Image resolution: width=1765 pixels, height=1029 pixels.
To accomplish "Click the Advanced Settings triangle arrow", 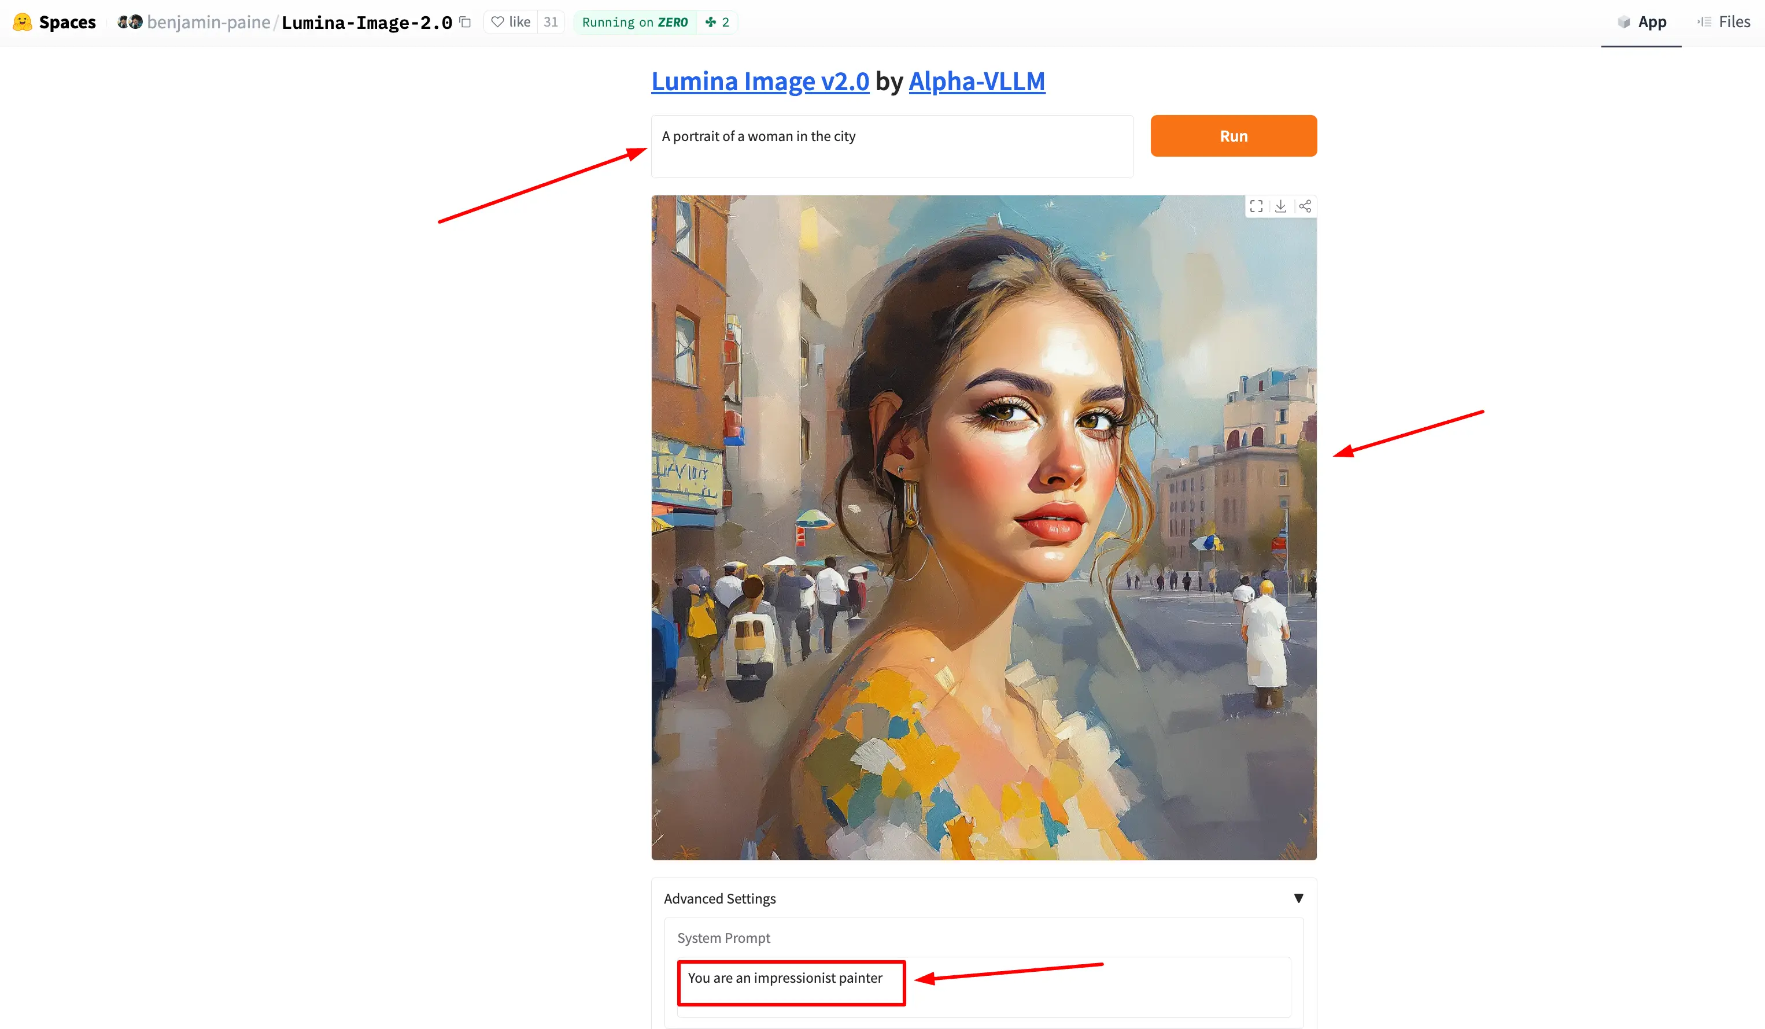I will coord(1298,898).
